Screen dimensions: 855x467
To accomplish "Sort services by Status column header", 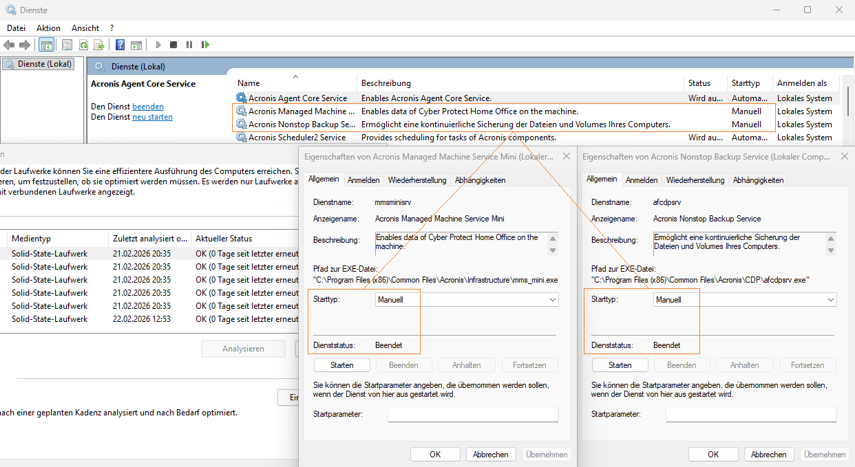I will 706,83.
